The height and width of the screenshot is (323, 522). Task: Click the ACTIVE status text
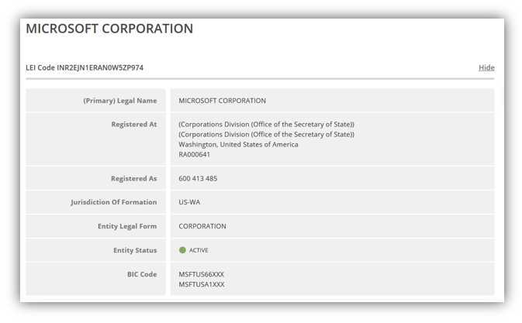point(199,250)
